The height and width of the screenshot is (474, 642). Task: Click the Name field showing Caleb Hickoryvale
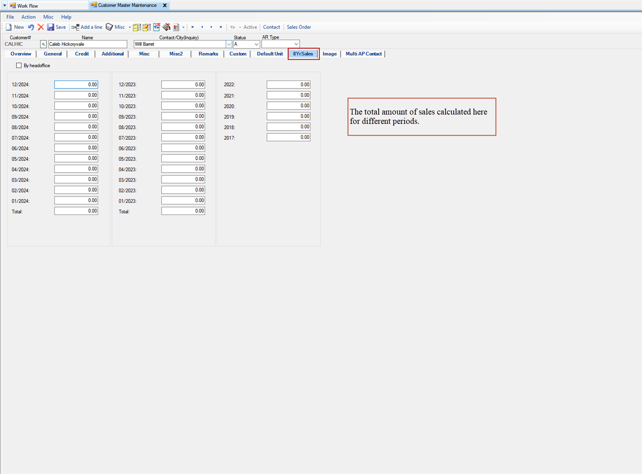(87, 44)
